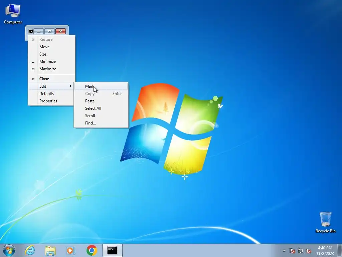Choose Close in the system menu
The height and width of the screenshot is (257, 342).
coord(52,79)
